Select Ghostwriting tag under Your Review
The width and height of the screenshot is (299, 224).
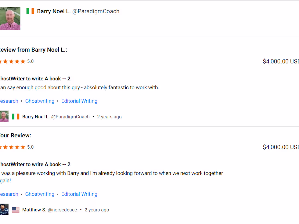pyautogui.click(x=40, y=194)
